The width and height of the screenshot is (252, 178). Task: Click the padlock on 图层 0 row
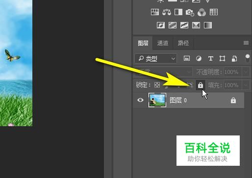click(x=233, y=100)
